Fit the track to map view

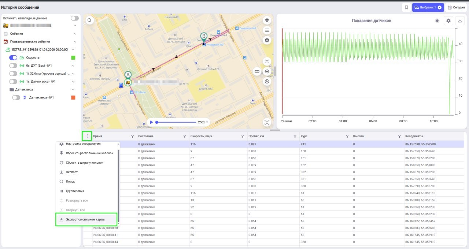tap(267, 61)
